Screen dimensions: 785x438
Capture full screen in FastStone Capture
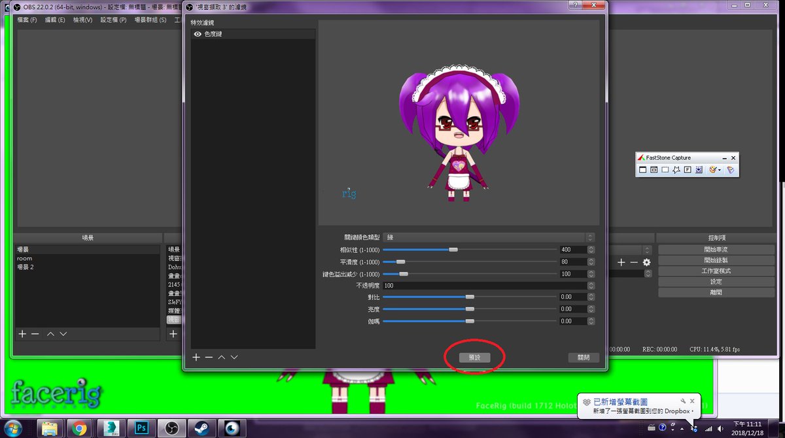688,170
